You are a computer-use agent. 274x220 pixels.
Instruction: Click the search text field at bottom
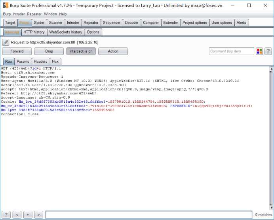[149, 214]
